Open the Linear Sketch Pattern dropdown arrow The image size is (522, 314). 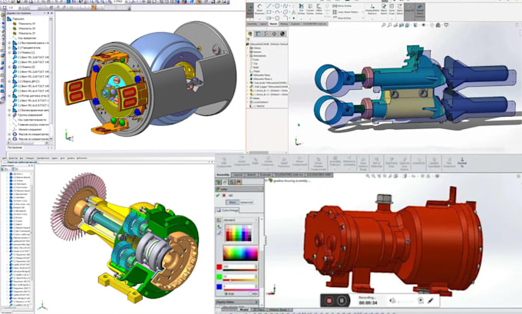point(363,12)
